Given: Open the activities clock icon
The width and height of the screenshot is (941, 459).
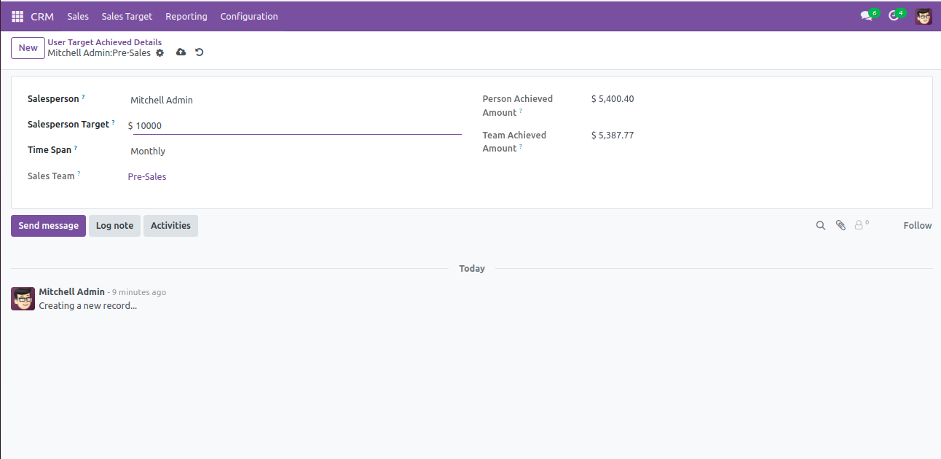Looking at the screenshot, I should tap(894, 16).
